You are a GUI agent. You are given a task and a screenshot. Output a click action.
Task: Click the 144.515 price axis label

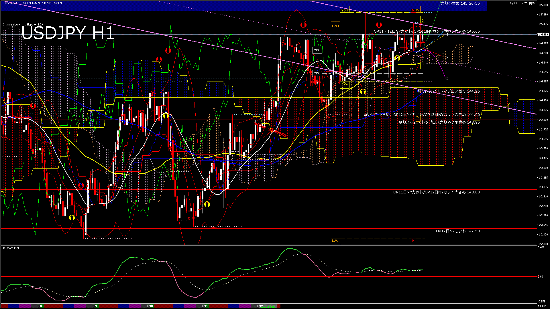pyautogui.click(x=543, y=72)
